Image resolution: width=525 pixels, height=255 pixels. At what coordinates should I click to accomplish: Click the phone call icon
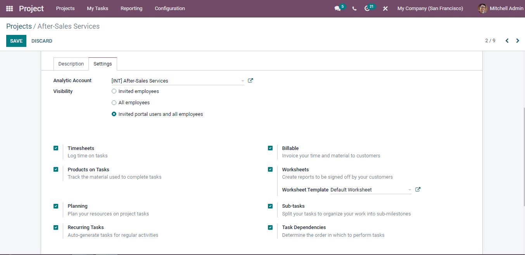pos(354,9)
